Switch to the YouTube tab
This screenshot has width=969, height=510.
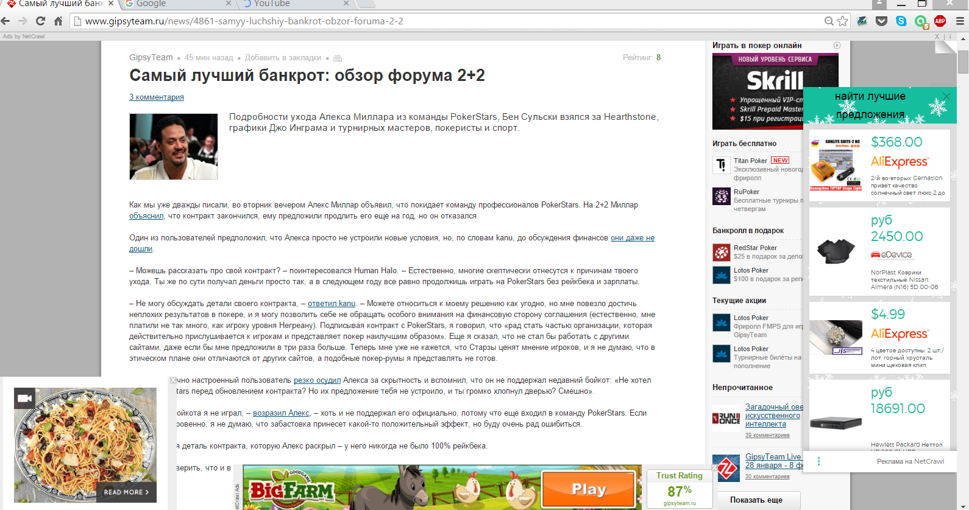tap(296, 4)
